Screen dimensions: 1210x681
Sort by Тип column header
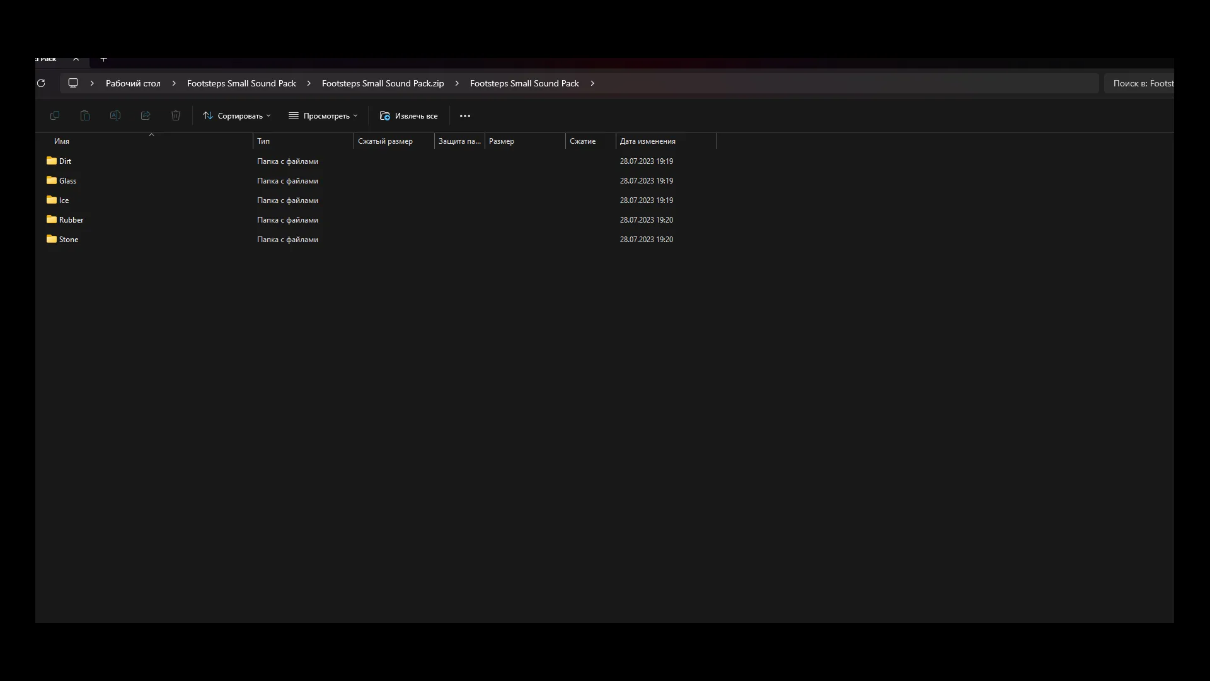pyautogui.click(x=263, y=141)
